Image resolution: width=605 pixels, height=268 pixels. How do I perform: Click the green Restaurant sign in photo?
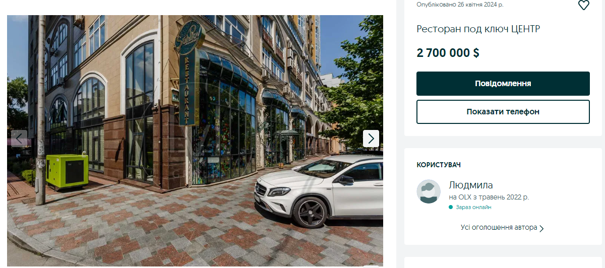(187, 73)
